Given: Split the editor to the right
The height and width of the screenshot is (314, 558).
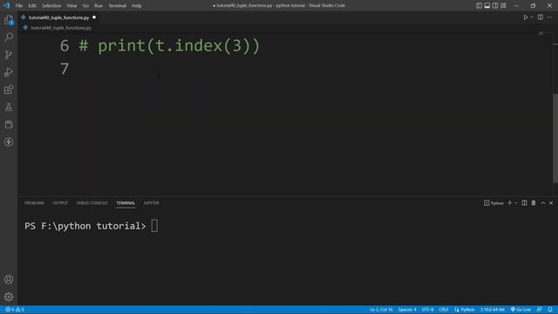Looking at the screenshot, I should 541,17.
